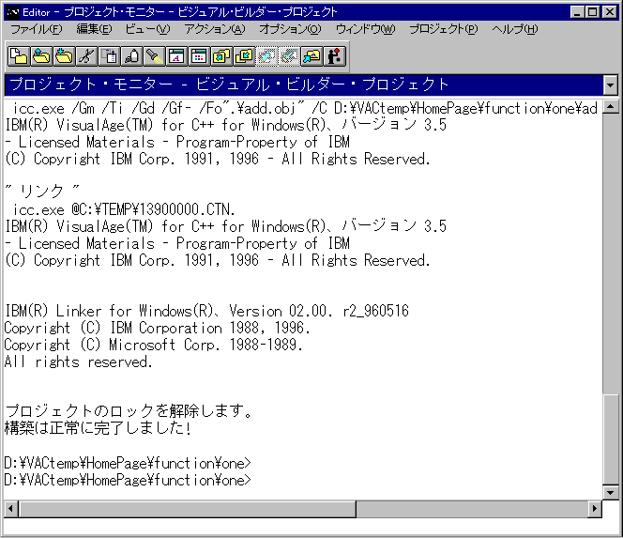Image resolution: width=623 pixels, height=538 pixels.
Task: Expand the プロジェクト・モニター dropdown arrow
Action: 610,85
